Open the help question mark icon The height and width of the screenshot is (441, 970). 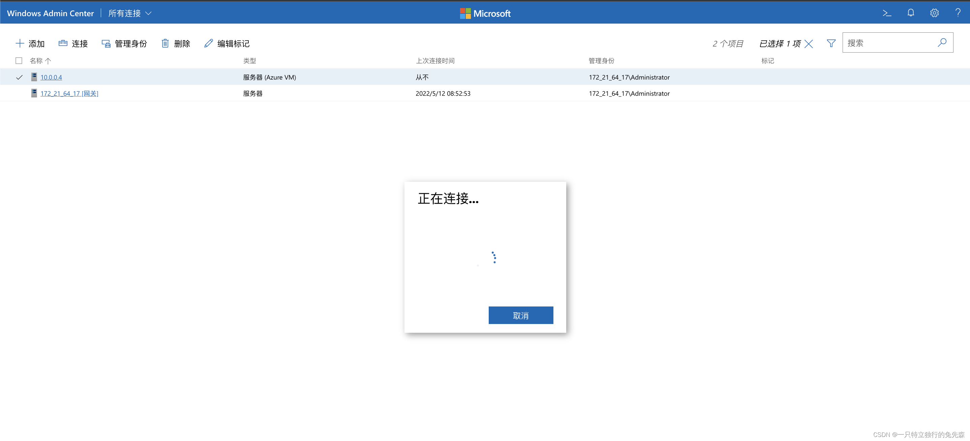(958, 13)
